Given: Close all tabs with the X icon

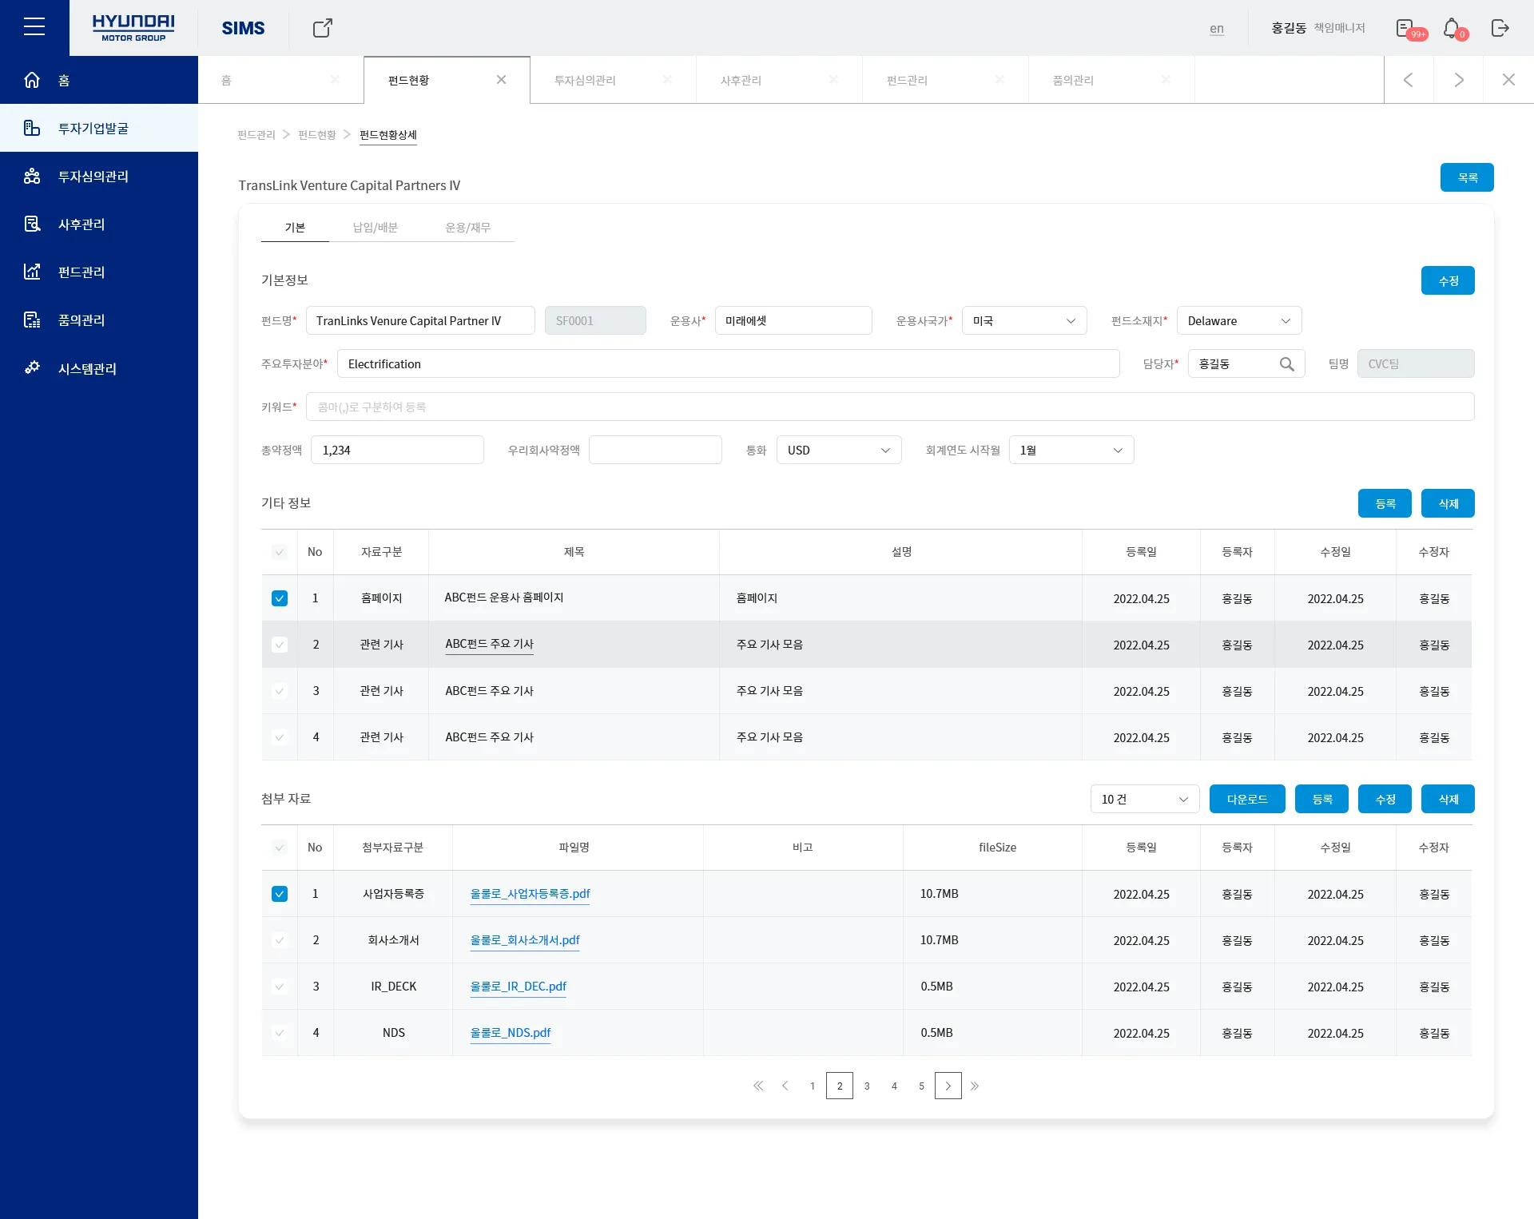Looking at the screenshot, I should (x=1508, y=80).
